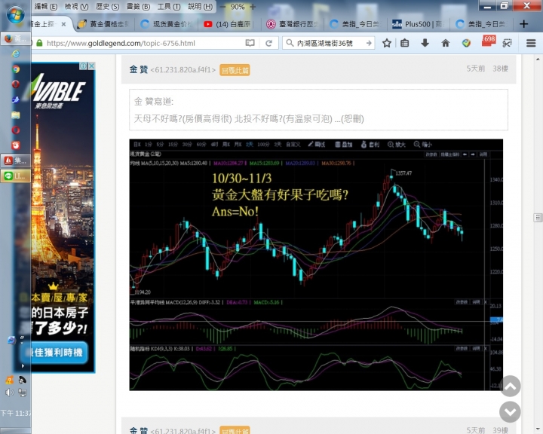Reload the current page

(x=268, y=43)
